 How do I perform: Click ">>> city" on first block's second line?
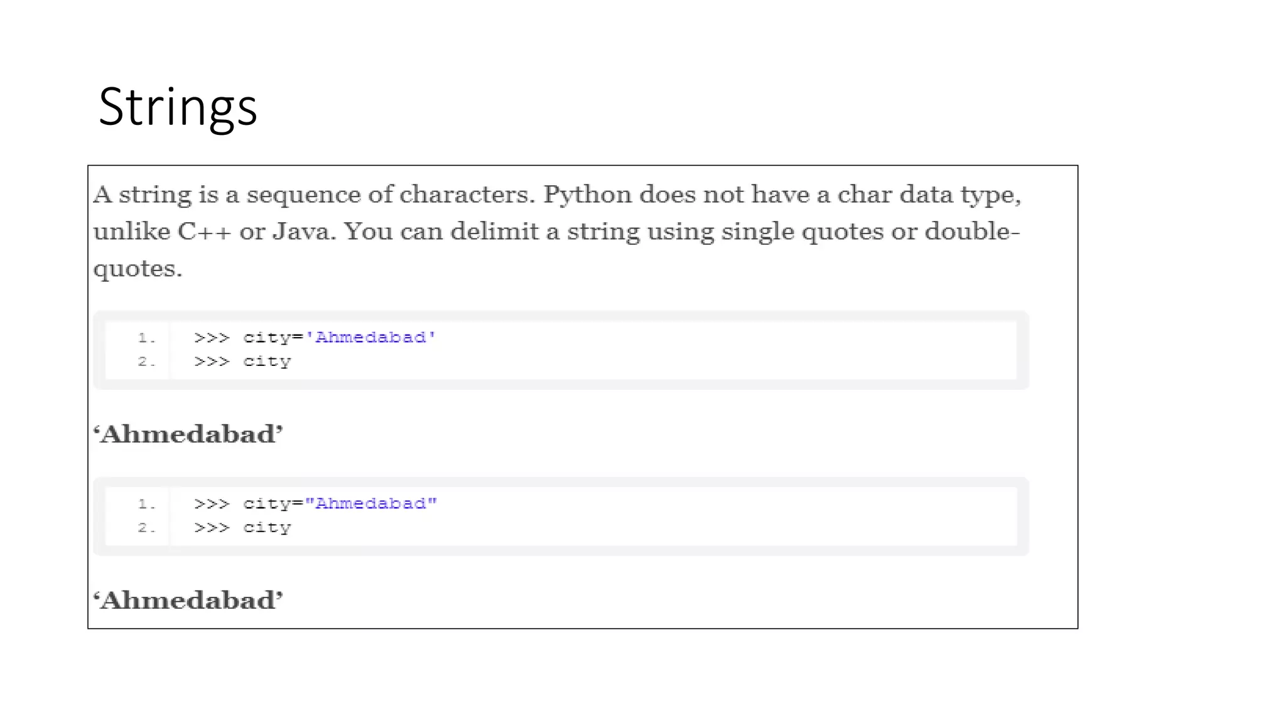242,362
